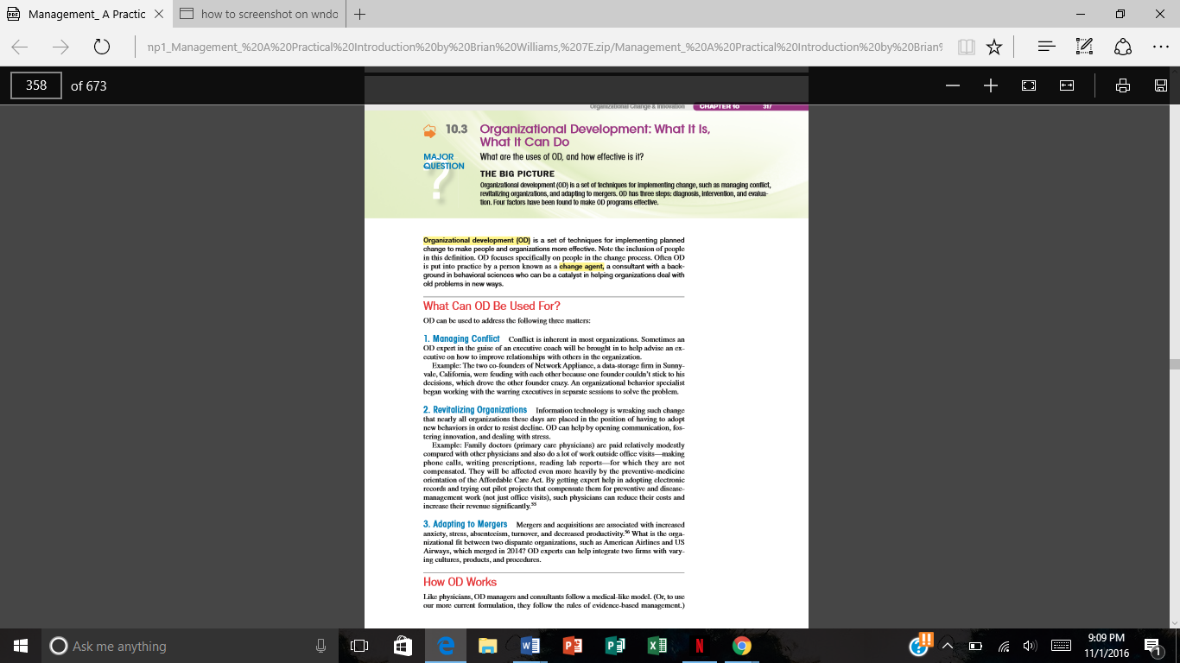Click the browser forward arrow
Viewport: 1180px width, 663px height.
point(60,47)
